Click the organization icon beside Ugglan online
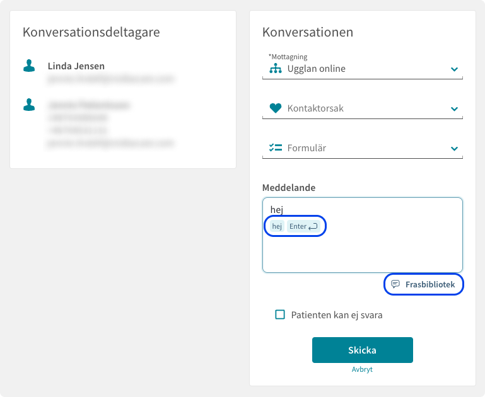 coord(275,69)
